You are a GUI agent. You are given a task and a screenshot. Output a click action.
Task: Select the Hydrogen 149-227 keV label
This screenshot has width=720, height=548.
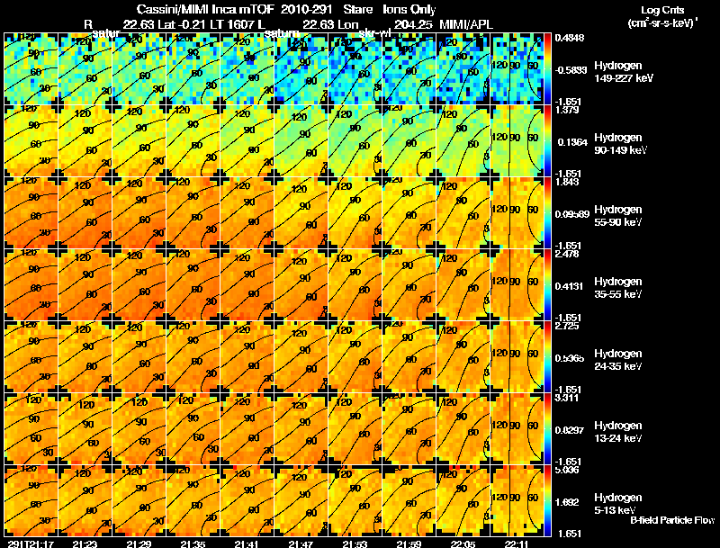[x=624, y=72]
